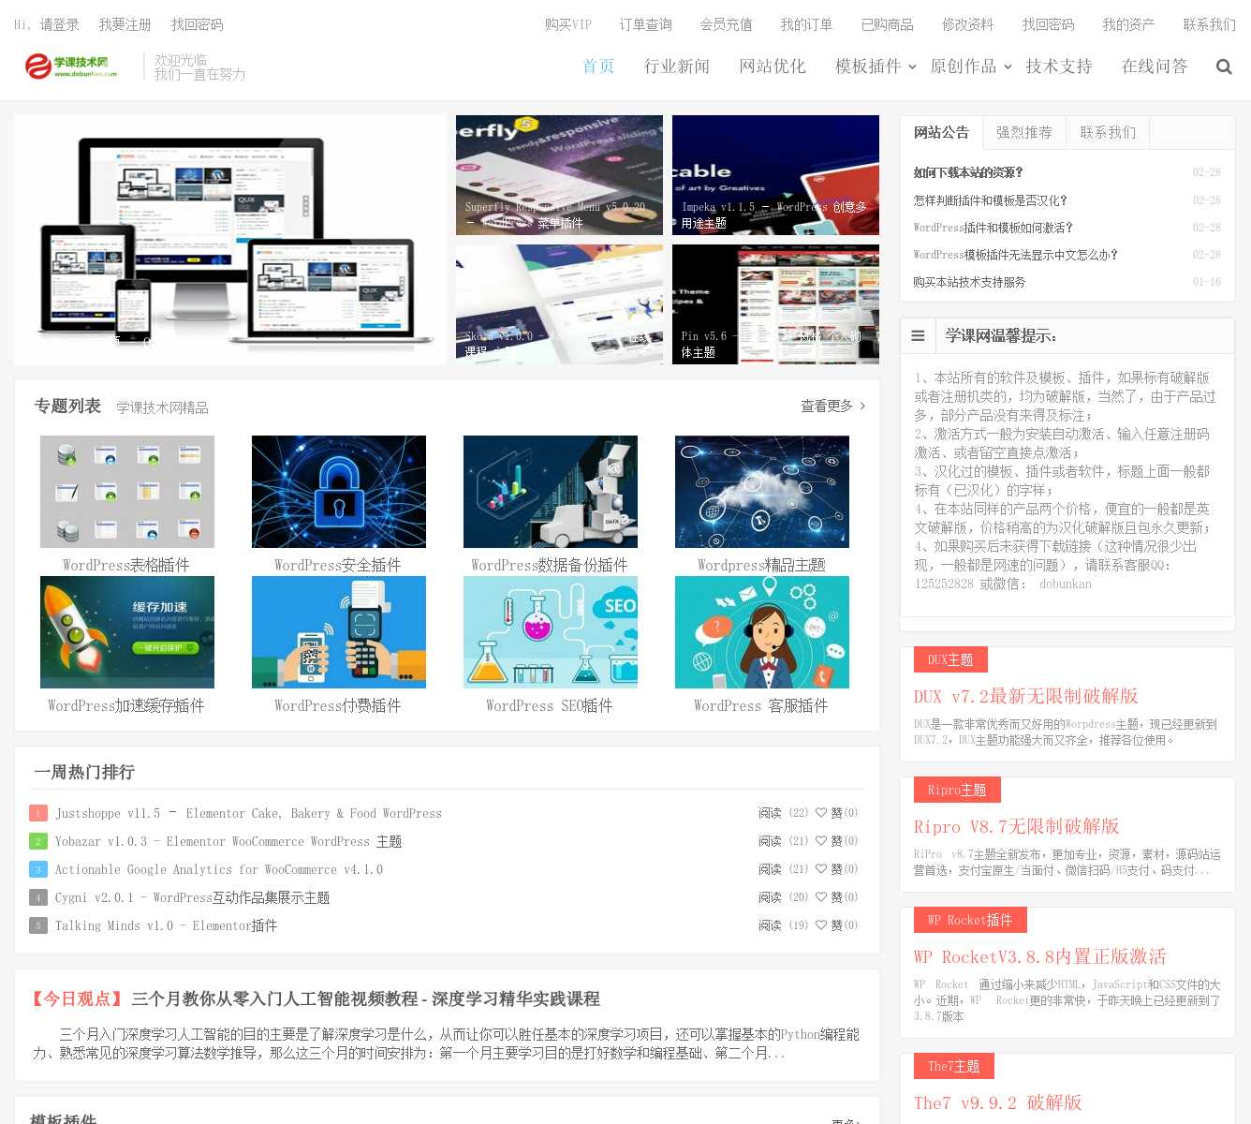Viewport: 1251px width, 1124px height.
Task: Open the 在线问答 nav item
Action: coord(1155,67)
